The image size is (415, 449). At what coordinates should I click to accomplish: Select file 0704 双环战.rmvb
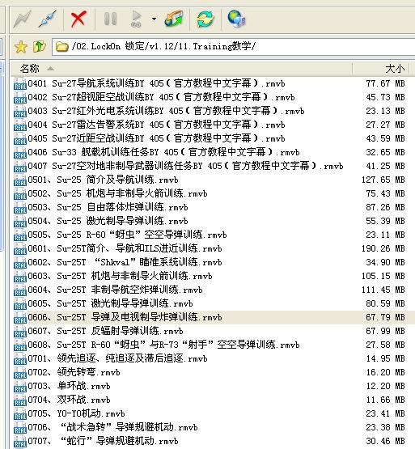point(69,400)
